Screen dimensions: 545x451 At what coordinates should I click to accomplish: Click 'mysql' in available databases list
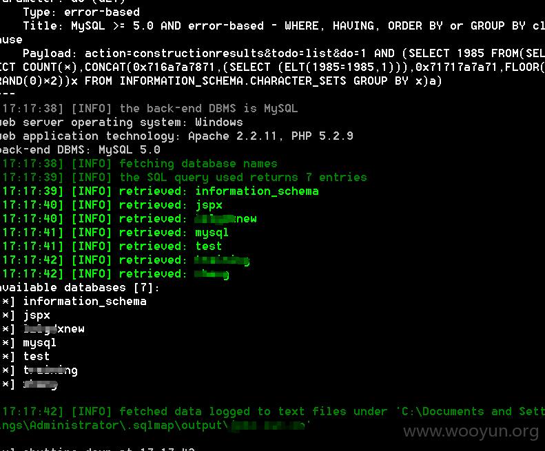tap(40, 343)
